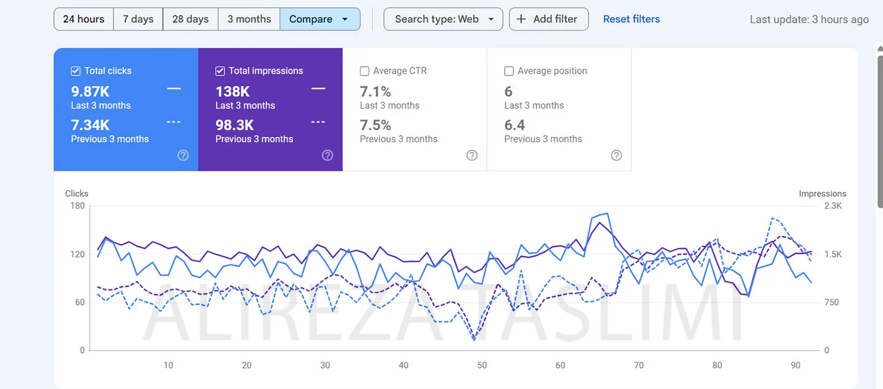Select the 24 hours date range
Image resolution: width=883 pixels, height=389 pixels.
point(83,19)
